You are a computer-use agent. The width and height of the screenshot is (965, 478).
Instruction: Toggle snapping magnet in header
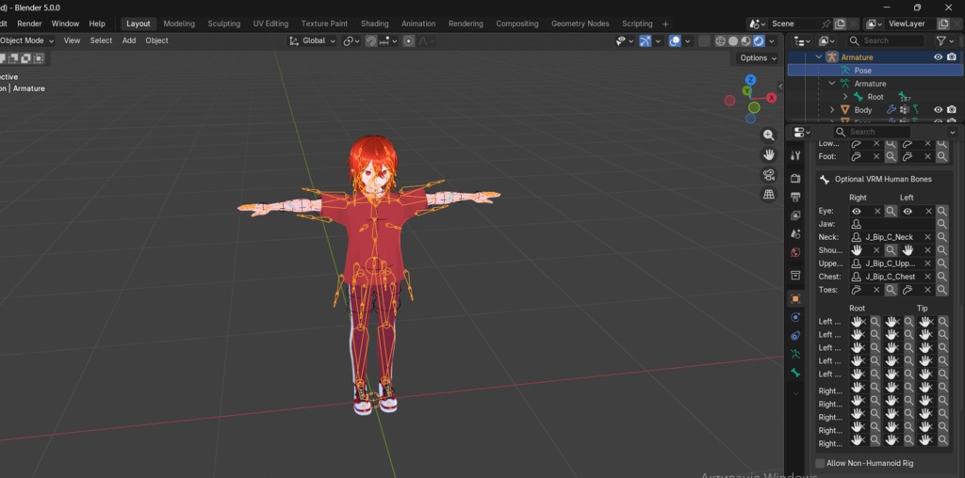tap(371, 40)
